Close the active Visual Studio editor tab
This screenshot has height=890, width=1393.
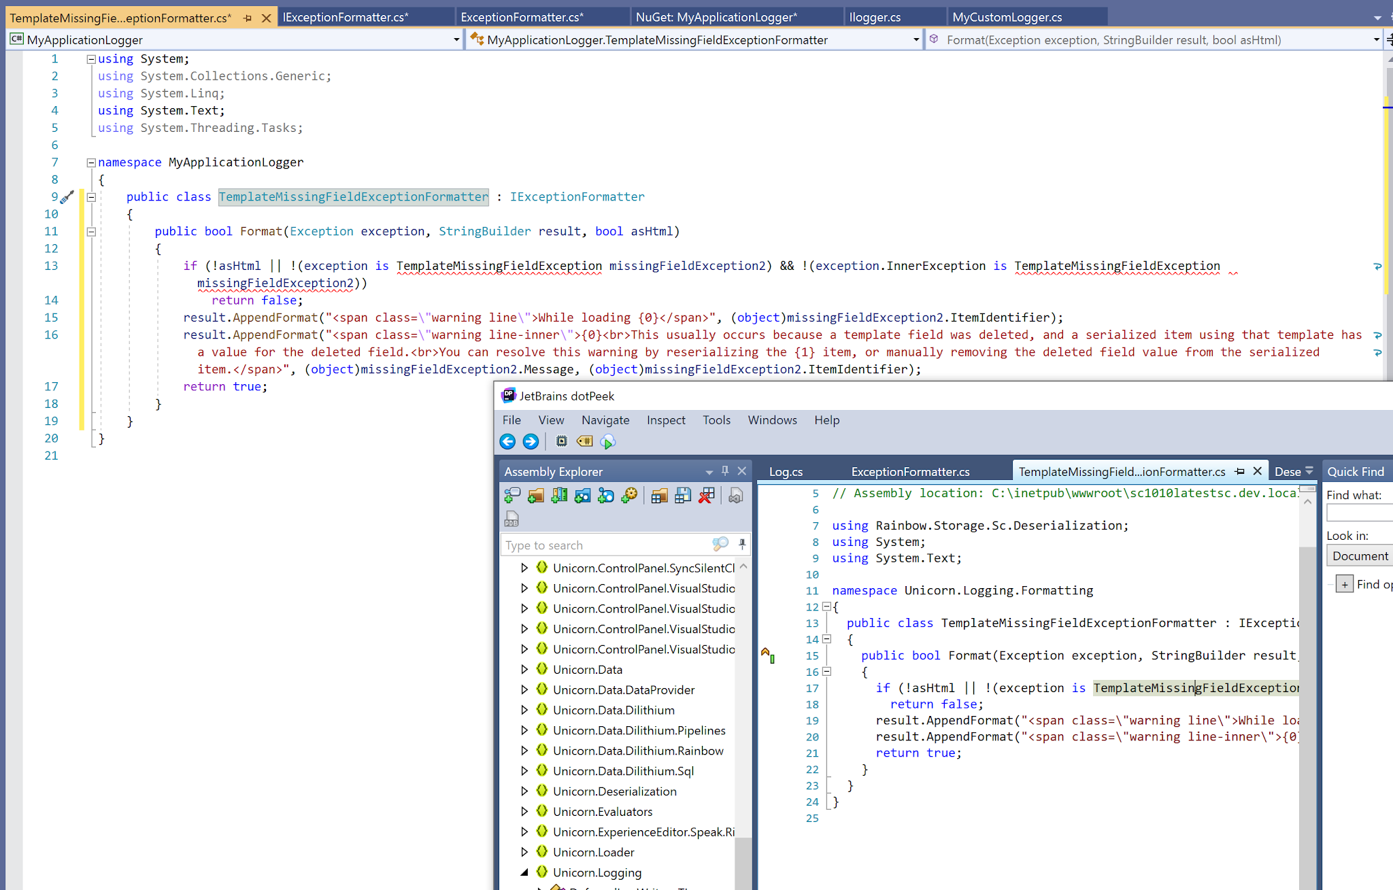pyautogui.click(x=266, y=18)
